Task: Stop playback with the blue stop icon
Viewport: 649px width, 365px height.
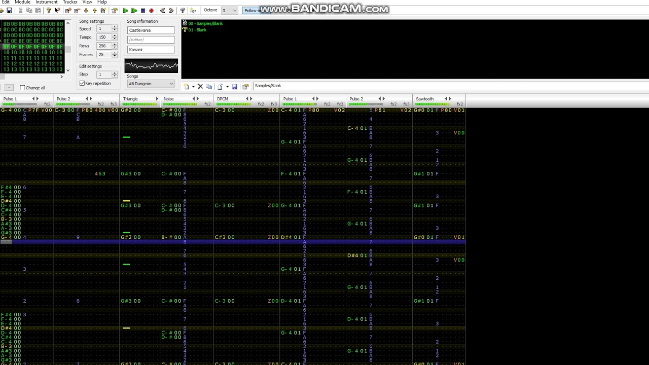Action: tap(142, 11)
